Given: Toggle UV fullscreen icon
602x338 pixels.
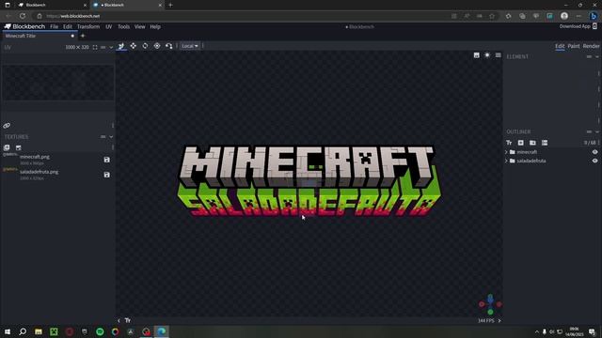Looking at the screenshot, I should 95,47.
